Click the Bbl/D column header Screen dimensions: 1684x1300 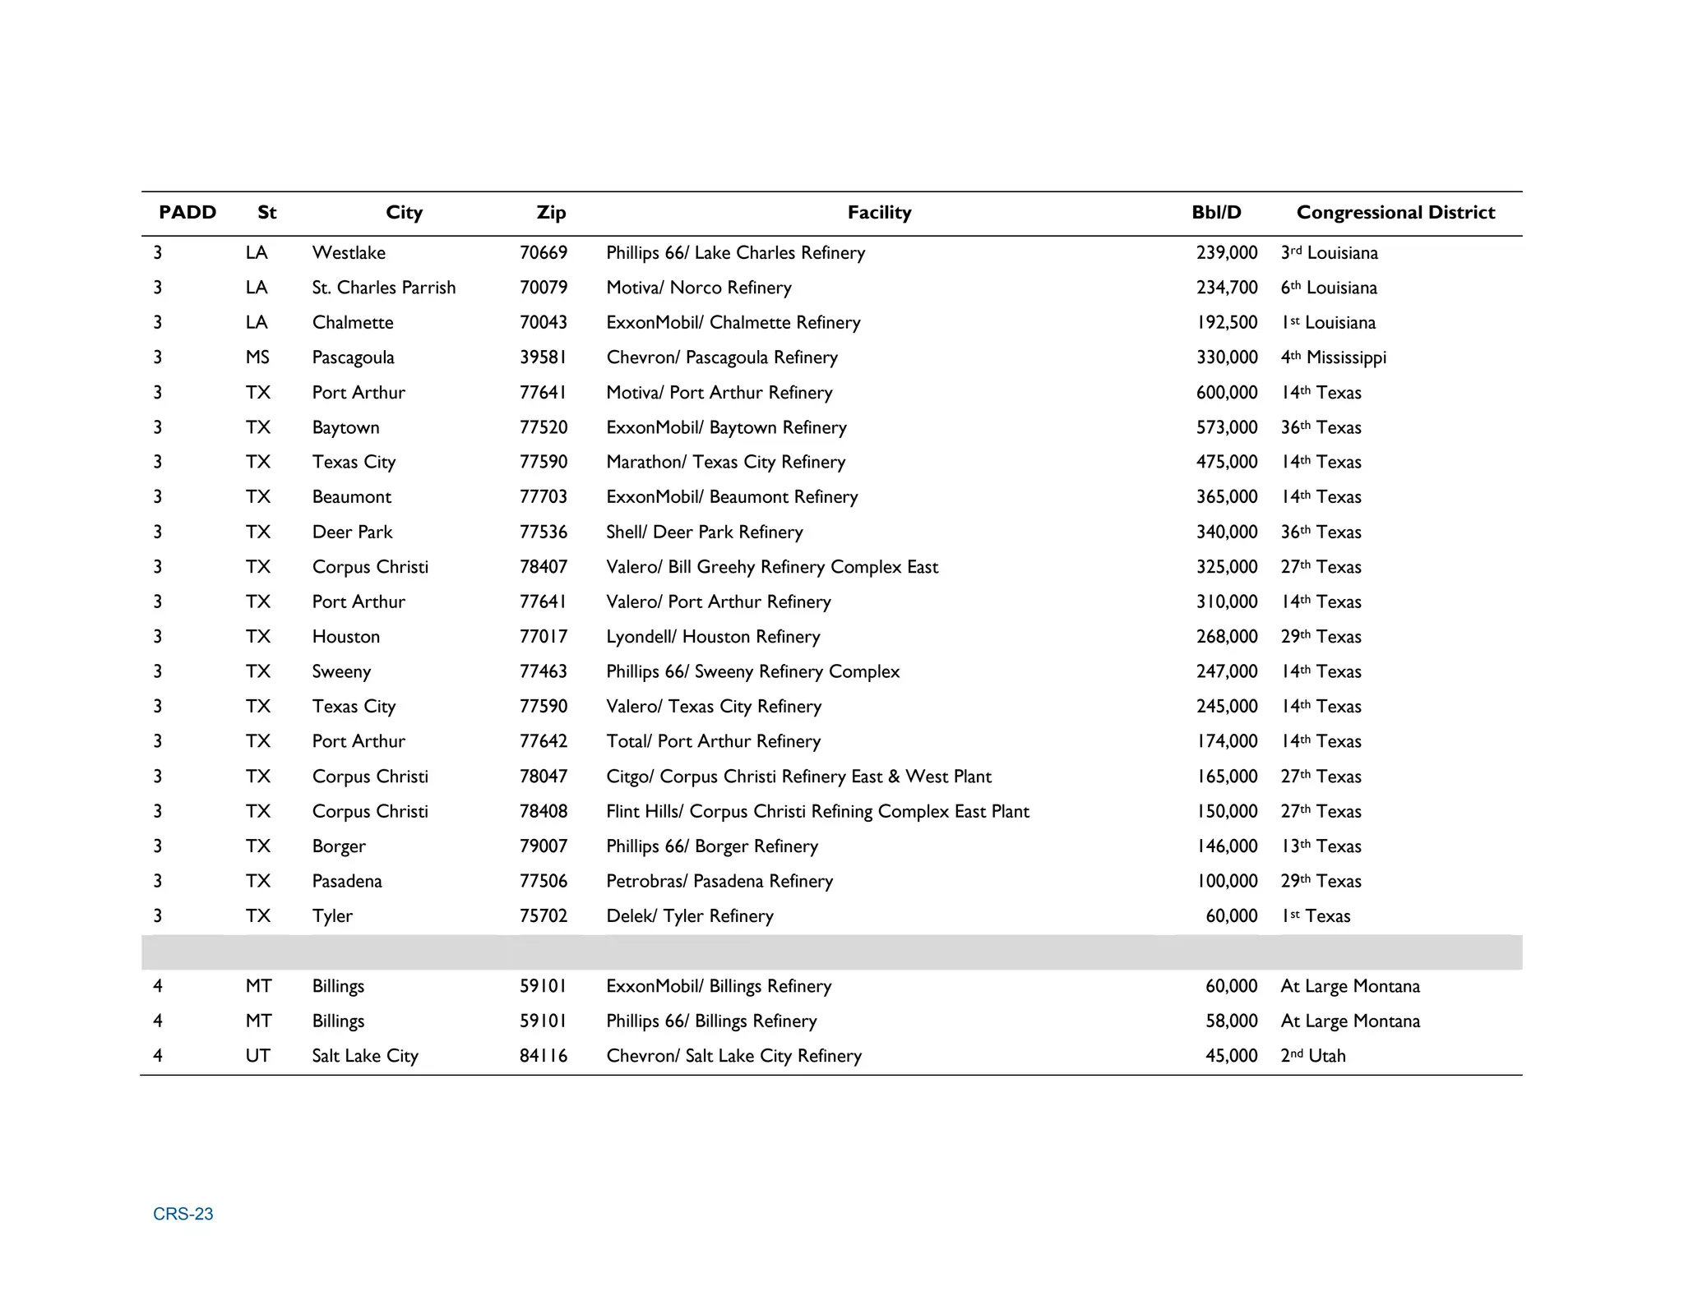click(1216, 213)
